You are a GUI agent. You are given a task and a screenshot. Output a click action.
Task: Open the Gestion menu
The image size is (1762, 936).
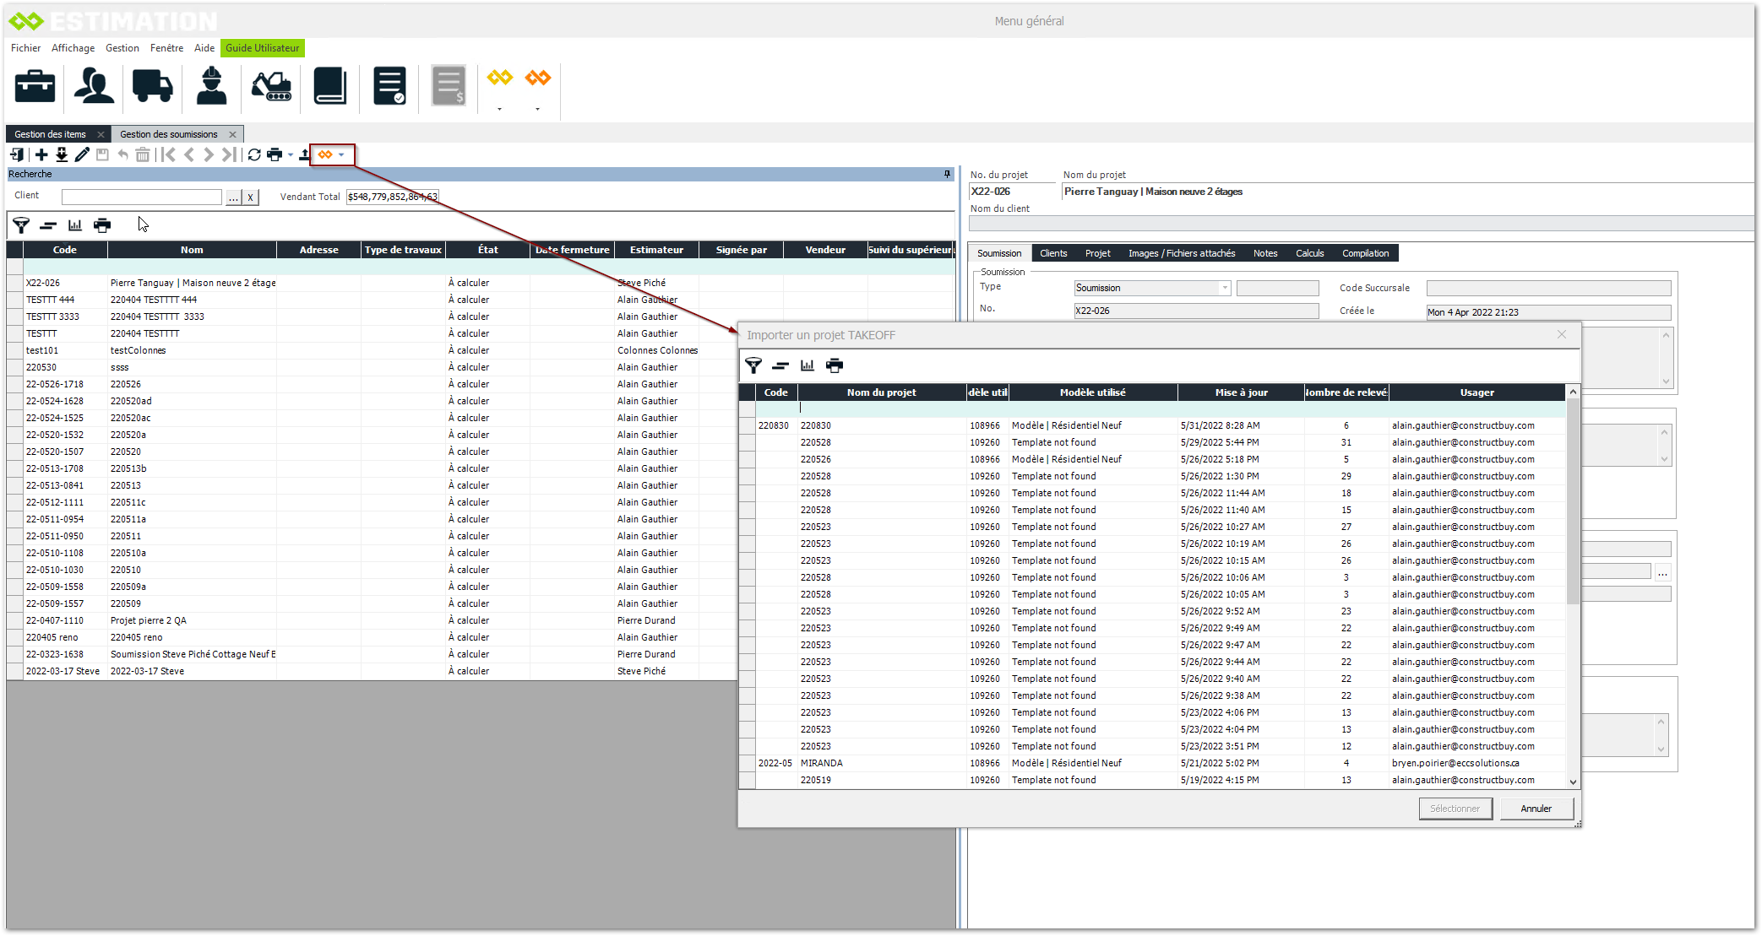(x=122, y=48)
